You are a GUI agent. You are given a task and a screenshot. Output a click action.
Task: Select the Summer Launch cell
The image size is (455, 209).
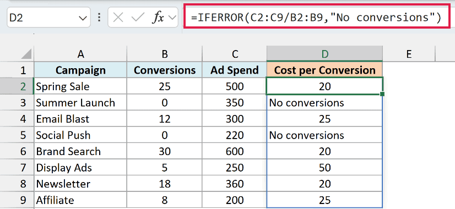[80, 103]
